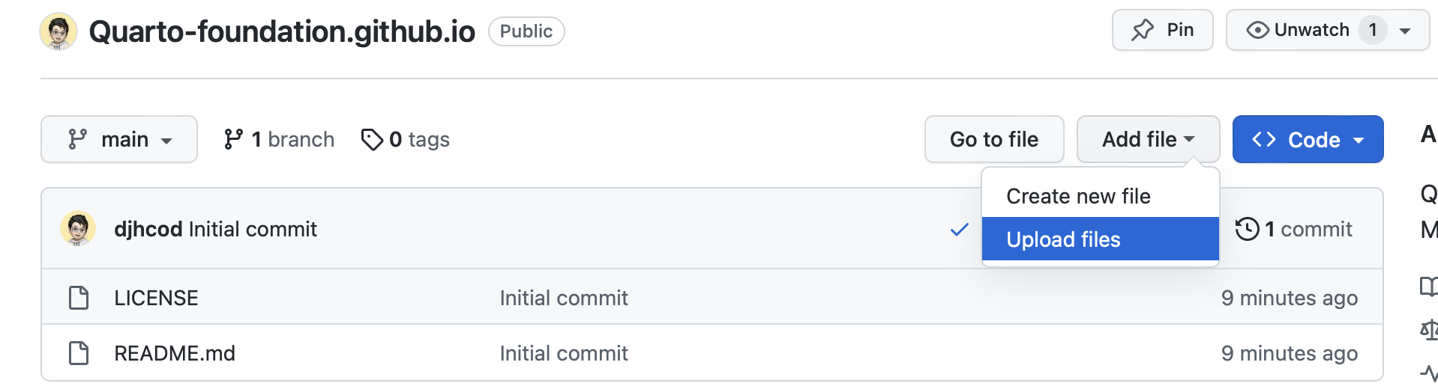
Task: Open the LICENSE file link
Action: 156,298
